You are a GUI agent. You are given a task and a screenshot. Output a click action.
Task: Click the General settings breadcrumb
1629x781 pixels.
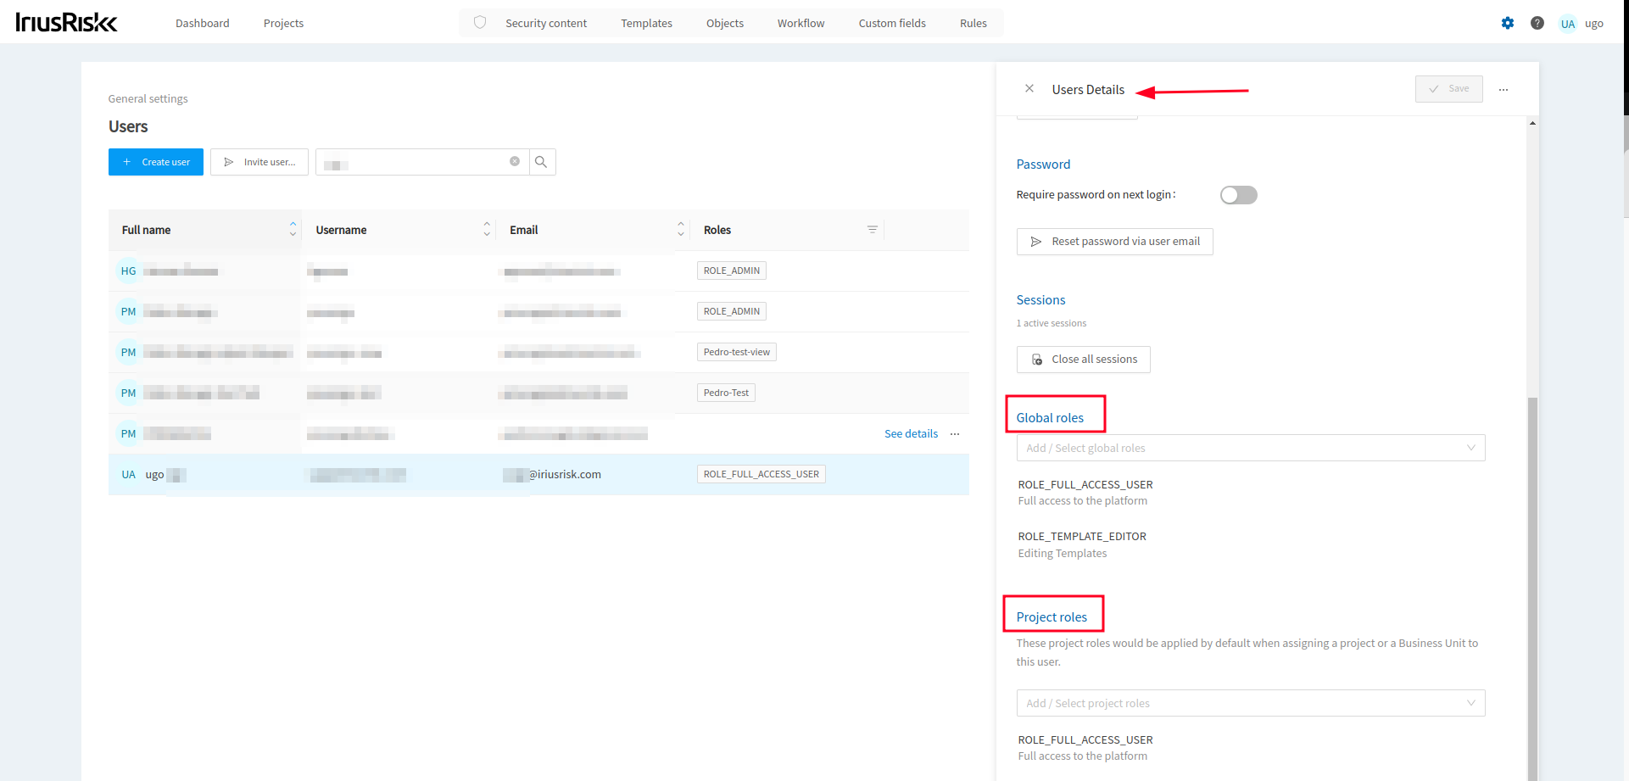[148, 99]
